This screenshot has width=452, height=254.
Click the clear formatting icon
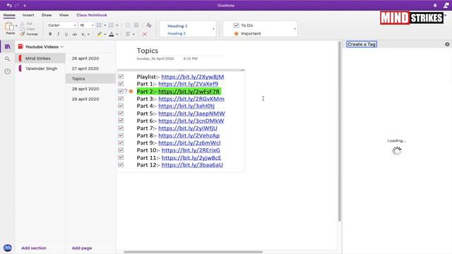[149, 25]
